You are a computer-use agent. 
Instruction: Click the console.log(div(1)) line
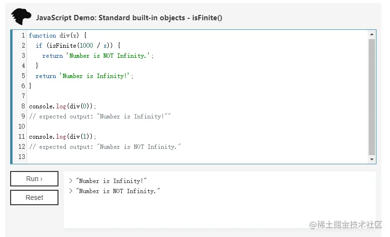point(62,137)
